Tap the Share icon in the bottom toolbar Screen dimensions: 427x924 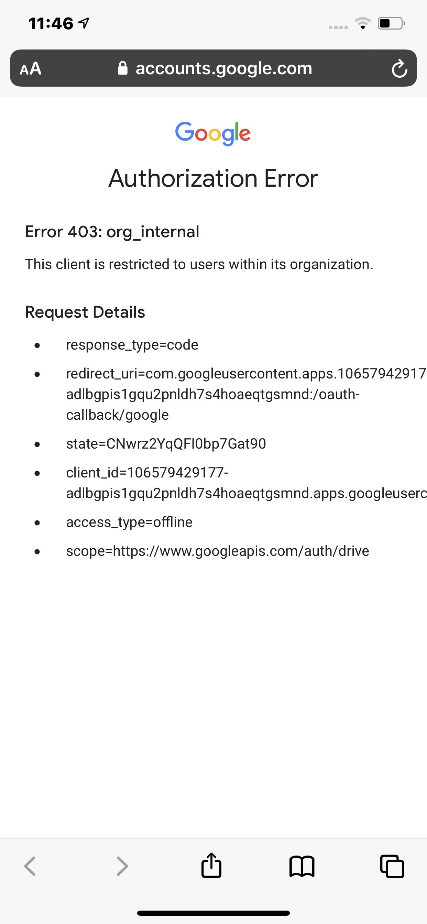point(212,866)
